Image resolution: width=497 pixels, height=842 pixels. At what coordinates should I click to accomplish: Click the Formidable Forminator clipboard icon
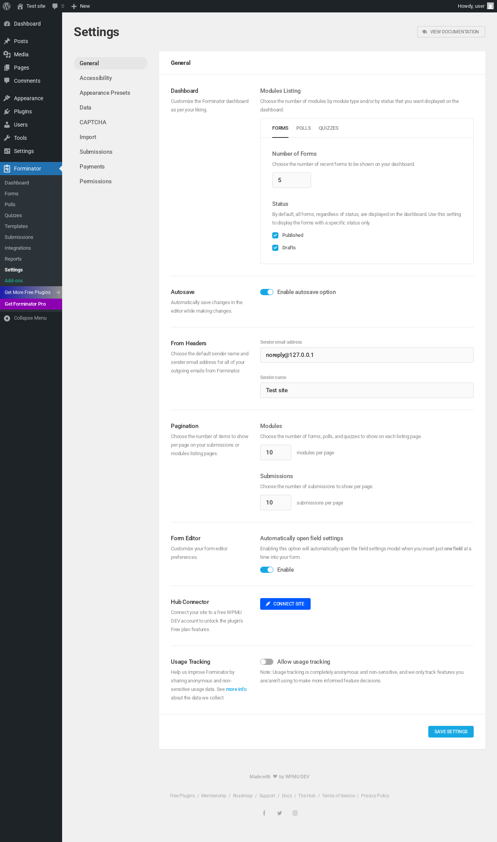[x=7, y=169]
